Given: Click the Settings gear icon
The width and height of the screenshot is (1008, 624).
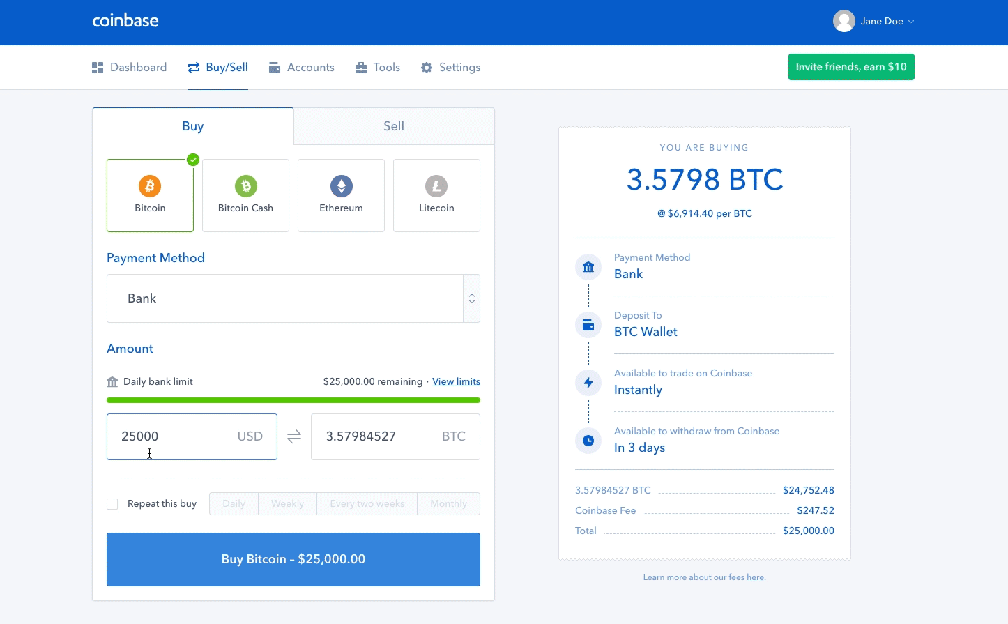Looking at the screenshot, I should (427, 68).
